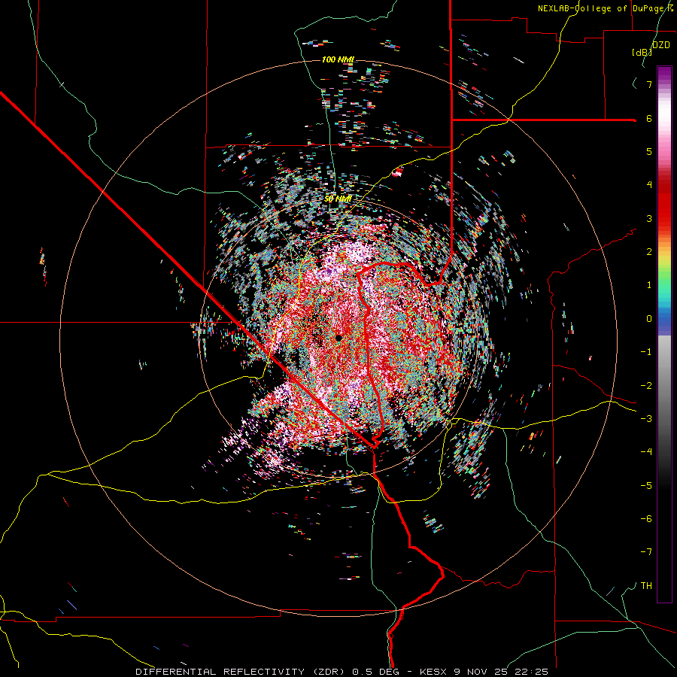Click the TH threshold label on the scale

pos(646,586)
